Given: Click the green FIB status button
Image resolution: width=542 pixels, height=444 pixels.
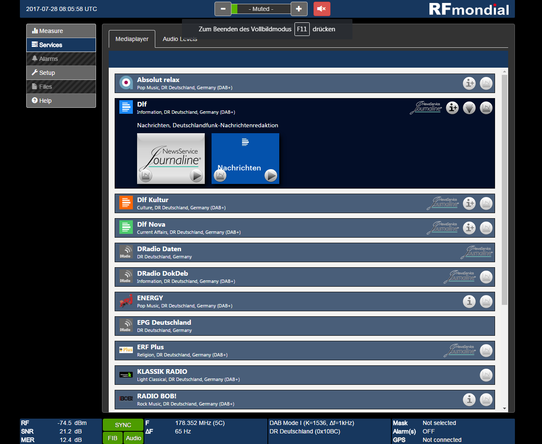Looking at the screenshot, I should [x=113, y=438].
